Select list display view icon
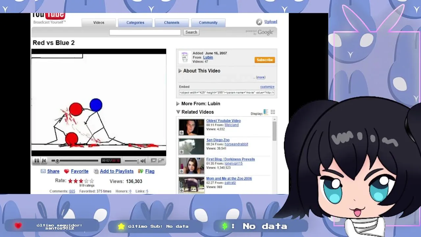Screen dimensions: 421x237 266,112
